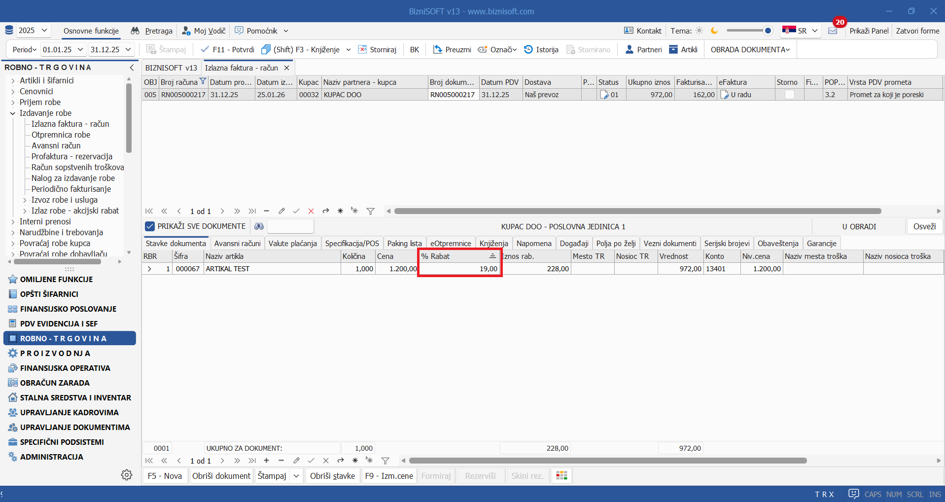This screenshot has width=945, height=502.
Task: Uncheck PRIKAŽI SVE DOKUMENTE checkbox
Action: tap(150, 226)
